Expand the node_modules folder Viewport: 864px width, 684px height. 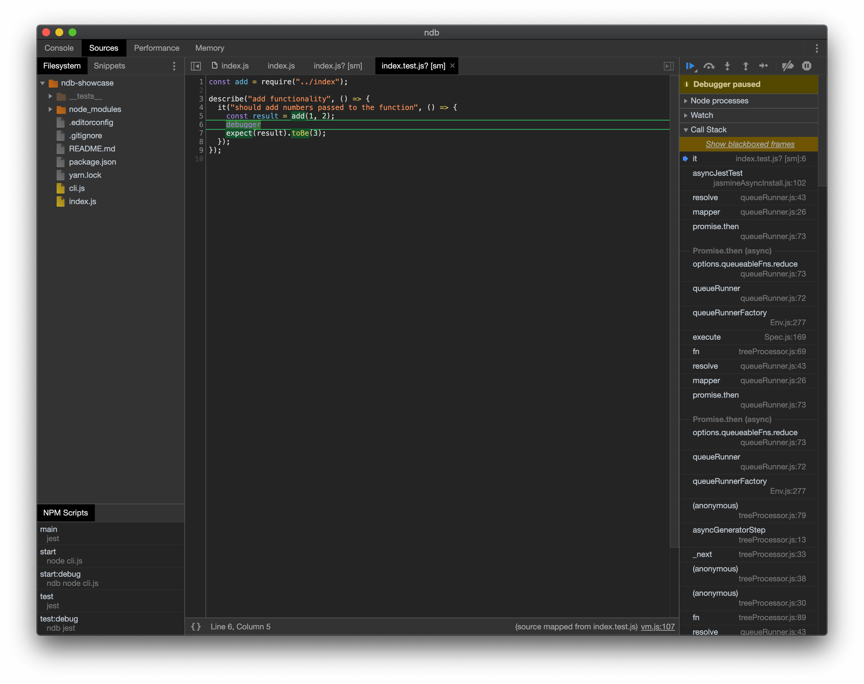[50, 109]
